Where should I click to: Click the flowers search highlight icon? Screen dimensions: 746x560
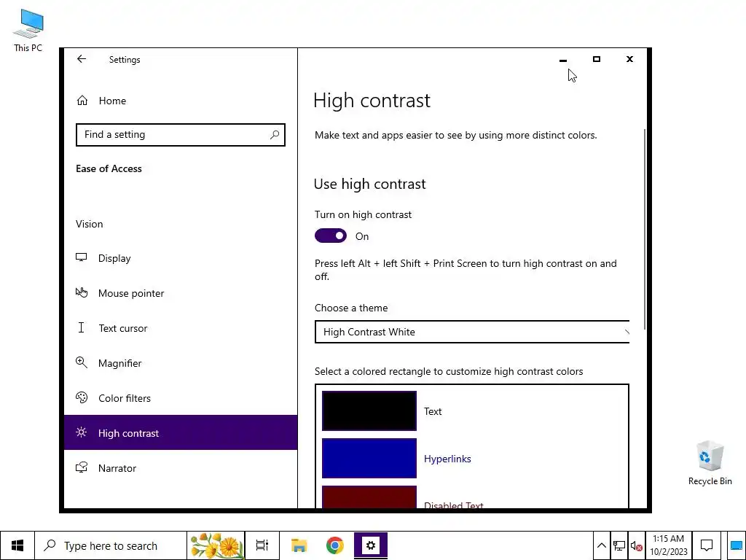[x=216, y=545]
